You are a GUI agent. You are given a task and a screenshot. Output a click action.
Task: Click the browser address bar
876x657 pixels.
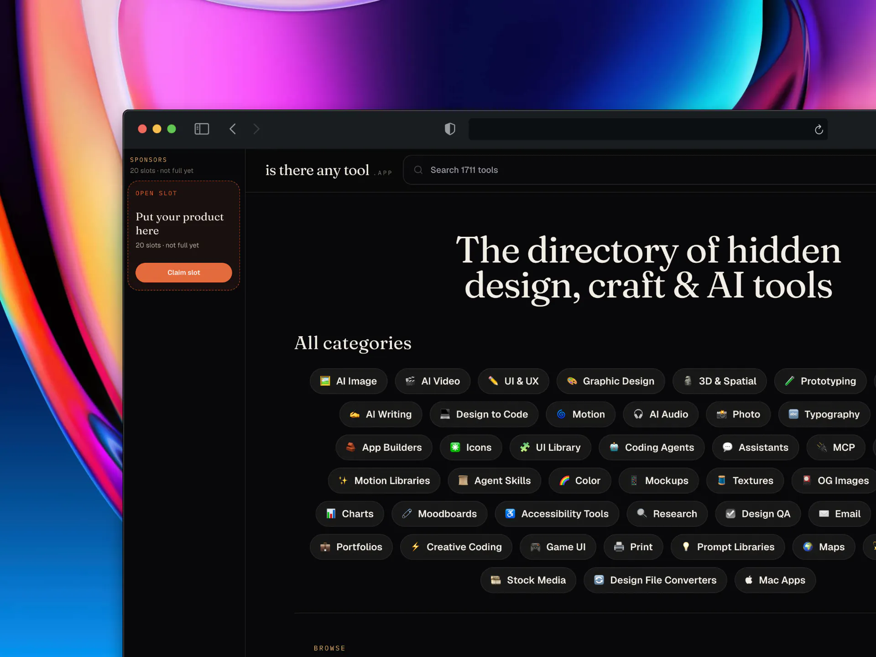point(648,129)
